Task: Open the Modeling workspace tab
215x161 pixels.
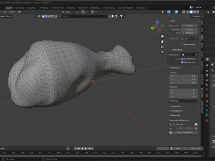Action: tap(20, 8)
